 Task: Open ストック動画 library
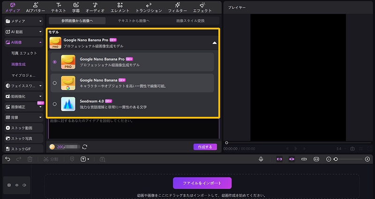(x=24, y=128)
